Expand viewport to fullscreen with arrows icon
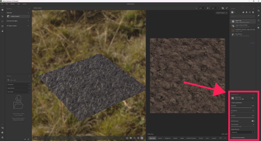The image size is (261, 141). click(x=227, y=8)
